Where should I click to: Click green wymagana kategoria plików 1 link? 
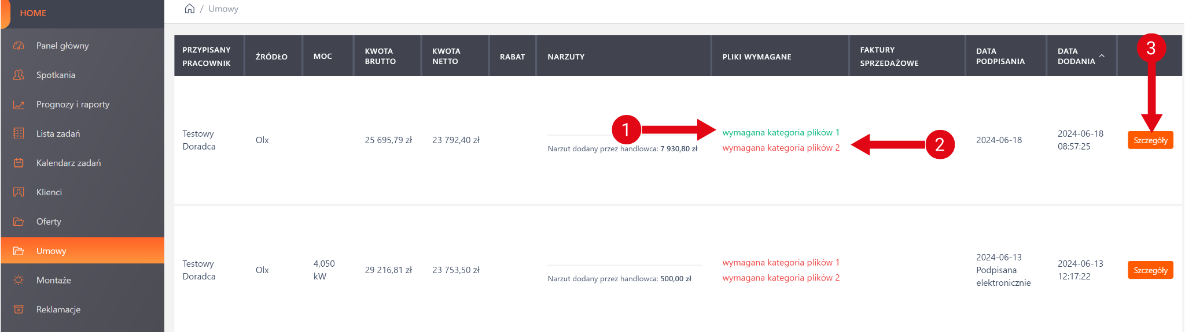coord(781,133)
